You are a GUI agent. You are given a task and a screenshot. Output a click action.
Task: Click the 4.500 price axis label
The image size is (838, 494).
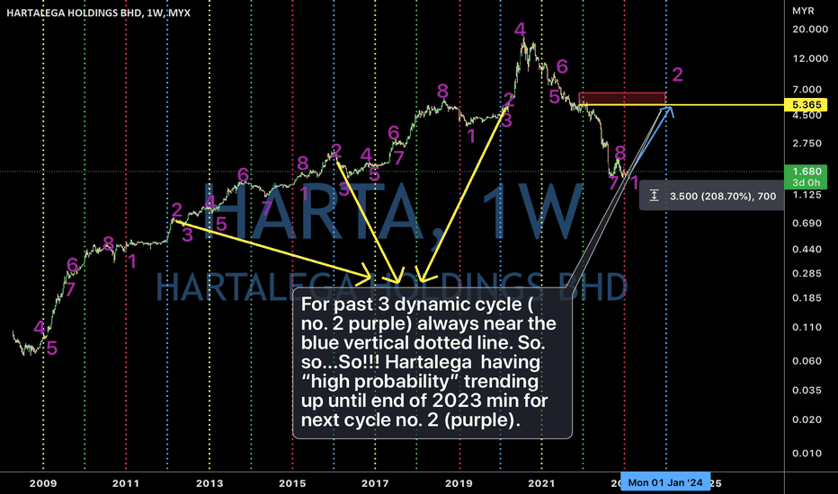(807, 115)
